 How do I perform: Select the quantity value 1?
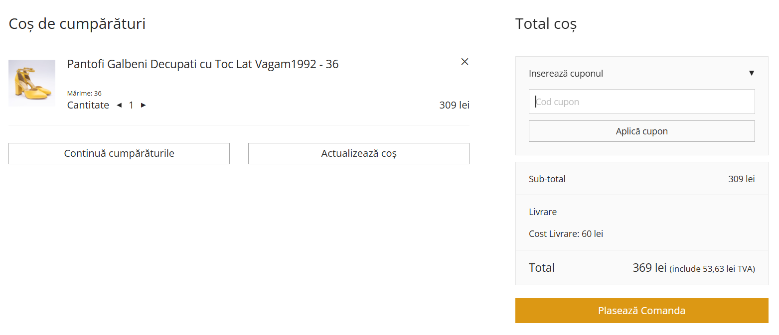[131, 105]
